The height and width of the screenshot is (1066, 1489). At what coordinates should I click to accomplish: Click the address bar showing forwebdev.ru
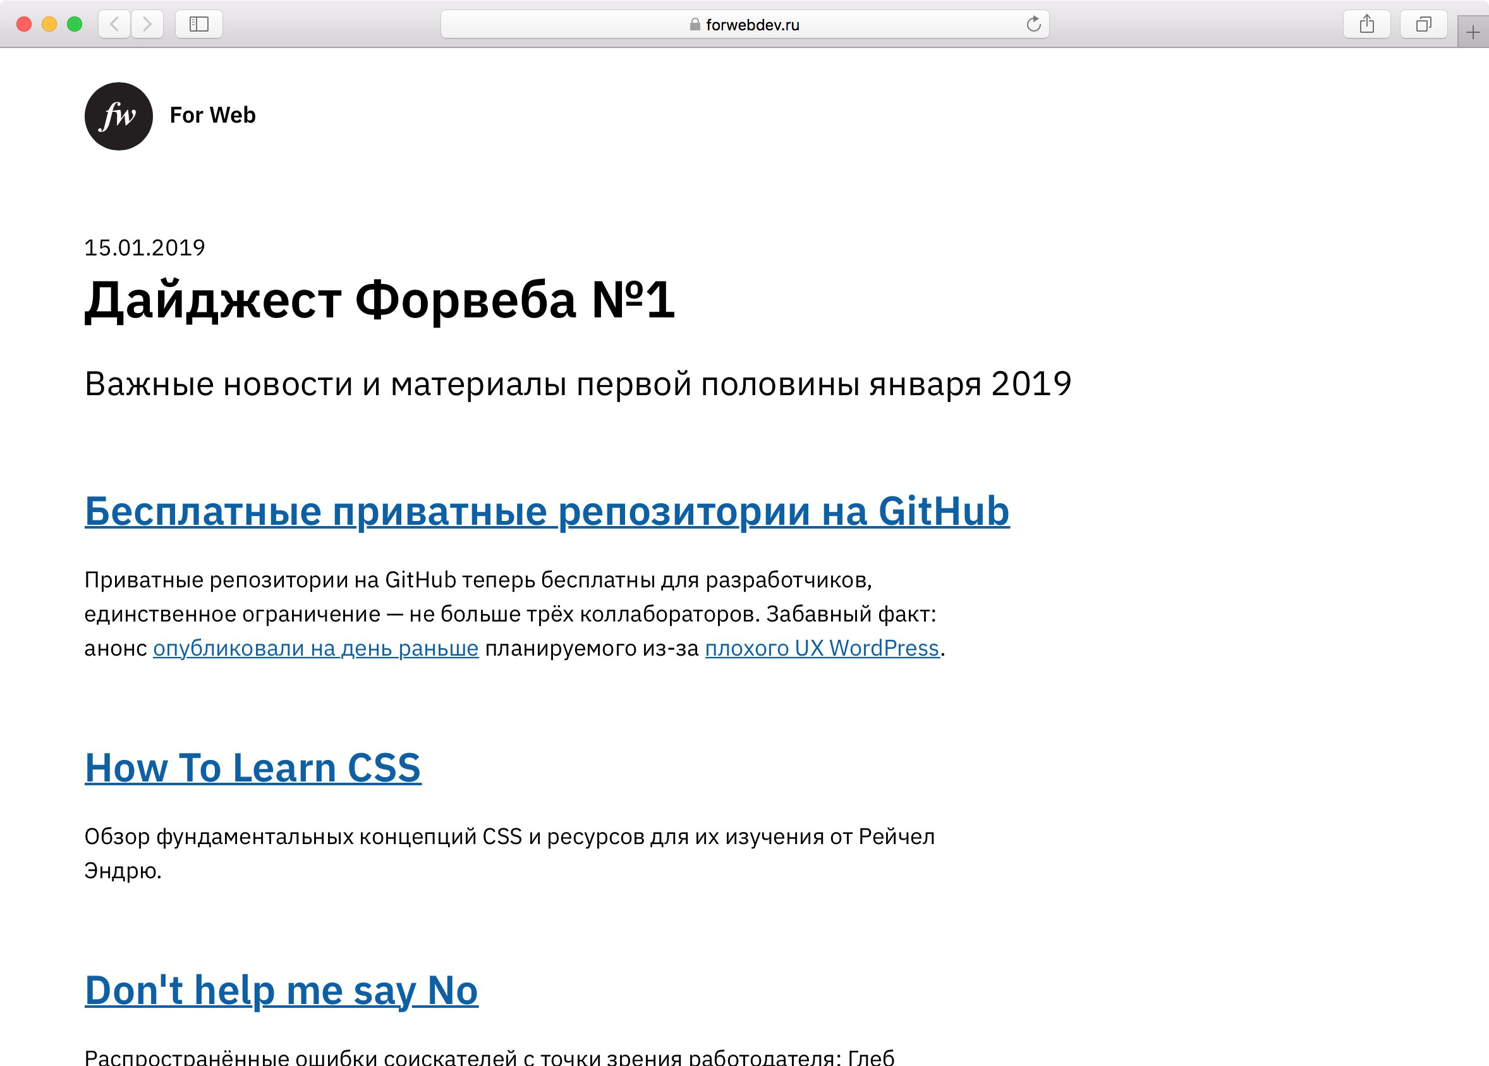pyautogui.click(x=745, y=24)
